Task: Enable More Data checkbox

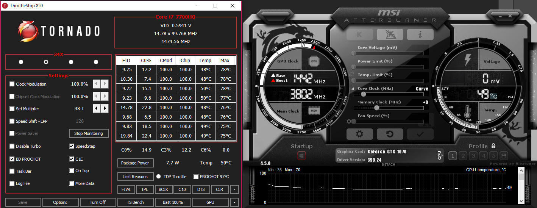Action: pos(72,183)
